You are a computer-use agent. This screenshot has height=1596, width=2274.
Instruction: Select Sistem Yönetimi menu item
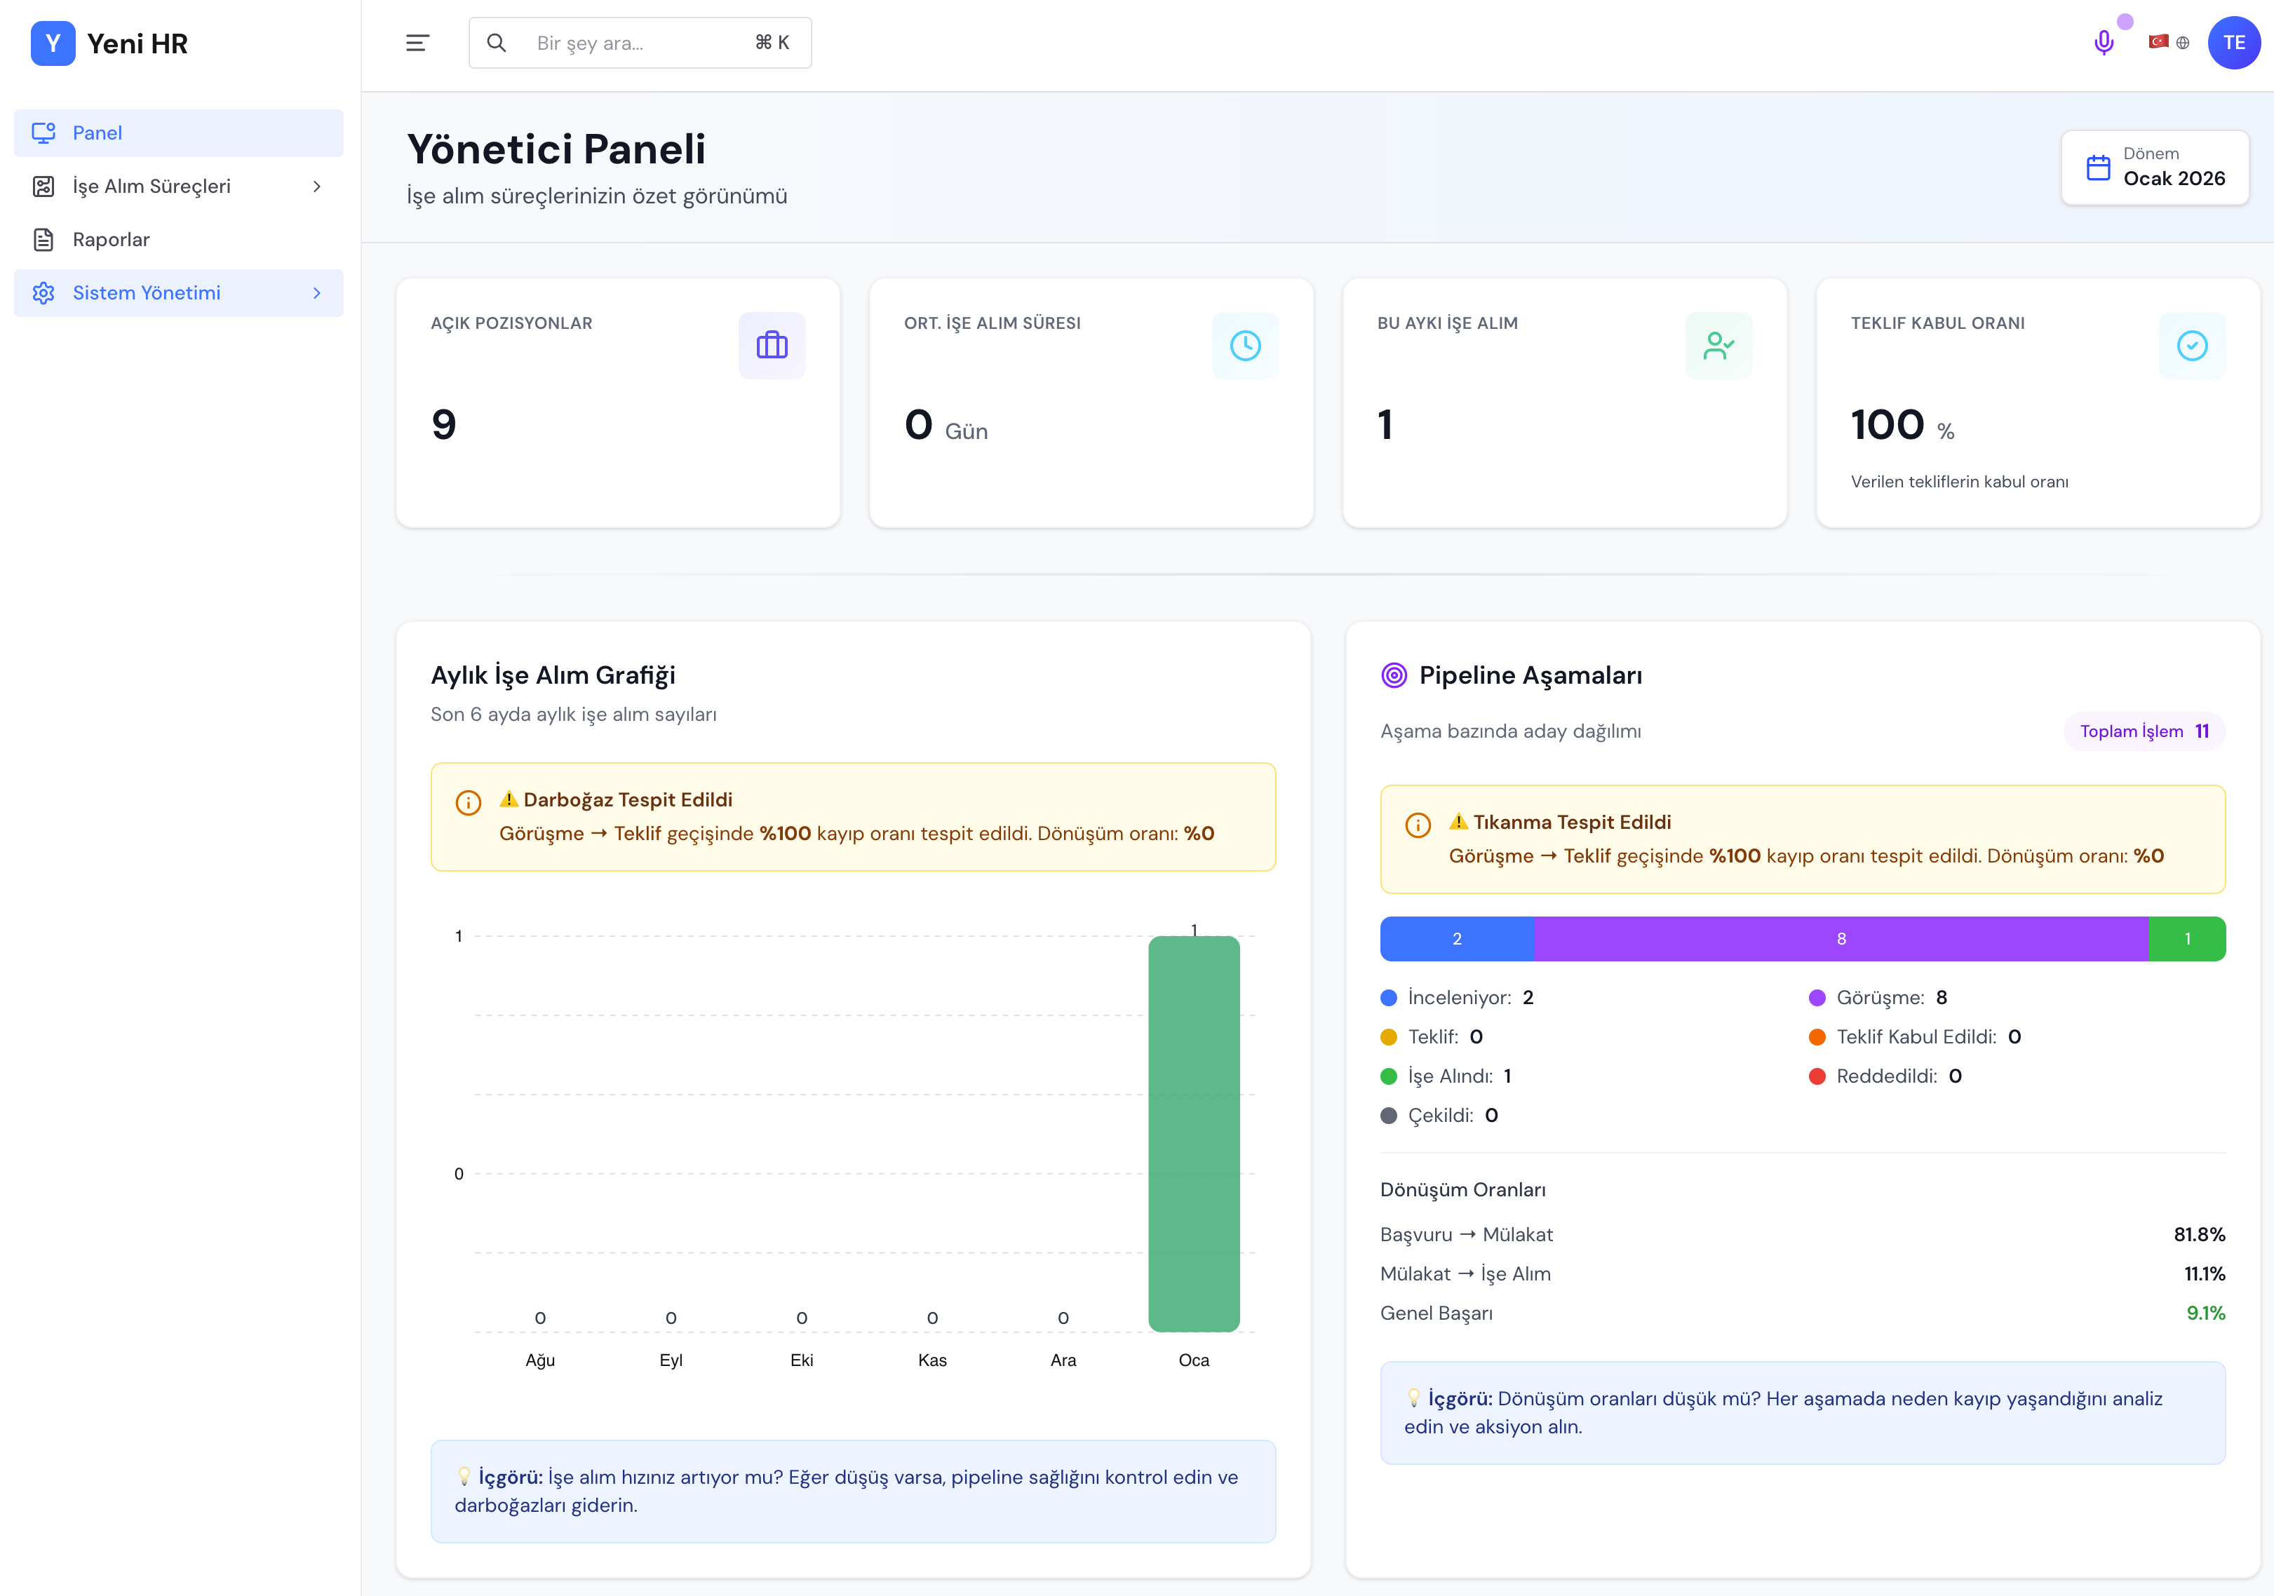coord(178,293)
